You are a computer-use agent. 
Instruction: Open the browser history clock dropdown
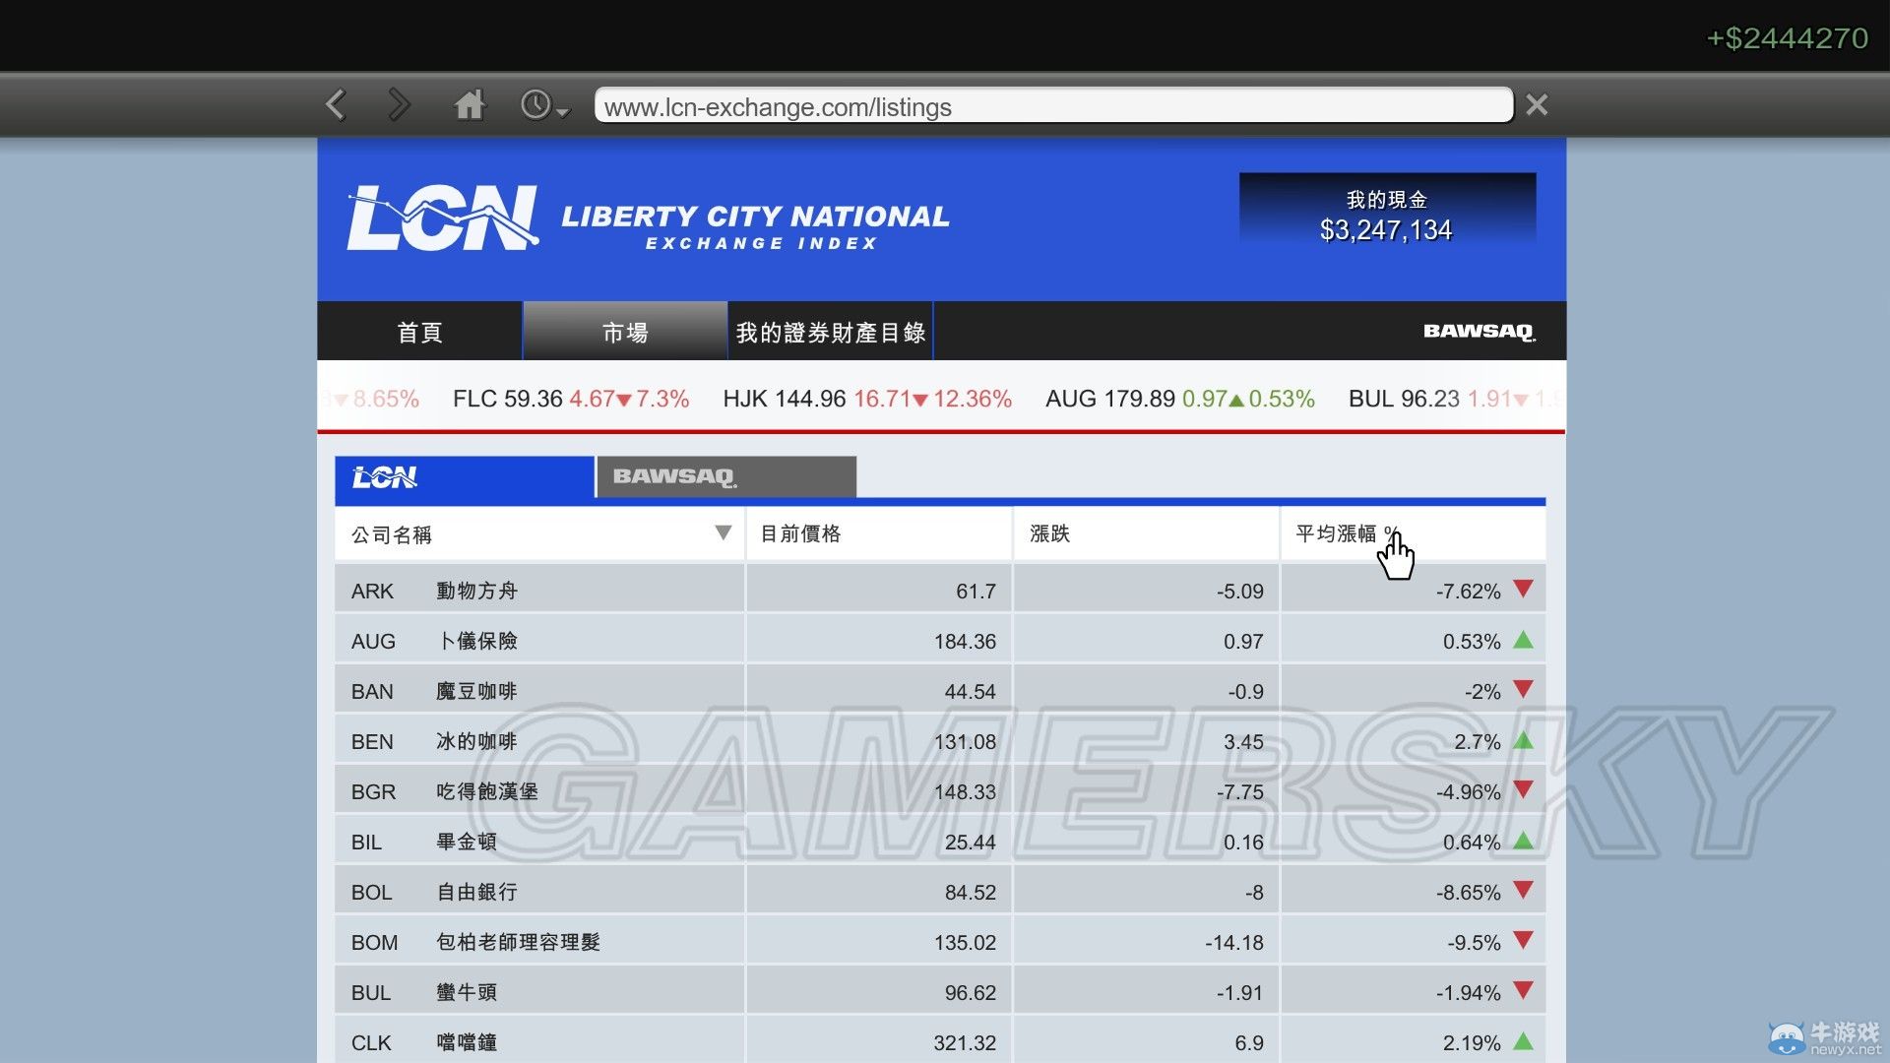coord(543,105)
